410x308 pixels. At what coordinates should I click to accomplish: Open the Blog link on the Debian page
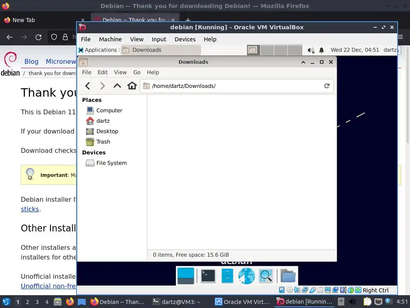(31, 61)
